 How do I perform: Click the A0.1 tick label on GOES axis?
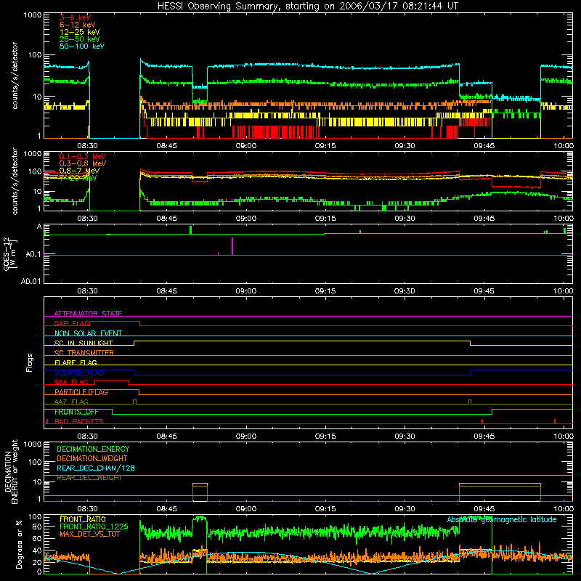point(33,255)
